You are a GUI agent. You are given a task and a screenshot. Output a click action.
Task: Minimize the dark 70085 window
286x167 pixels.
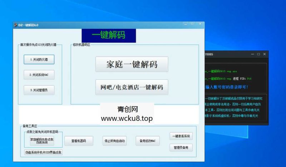[252, 54]
